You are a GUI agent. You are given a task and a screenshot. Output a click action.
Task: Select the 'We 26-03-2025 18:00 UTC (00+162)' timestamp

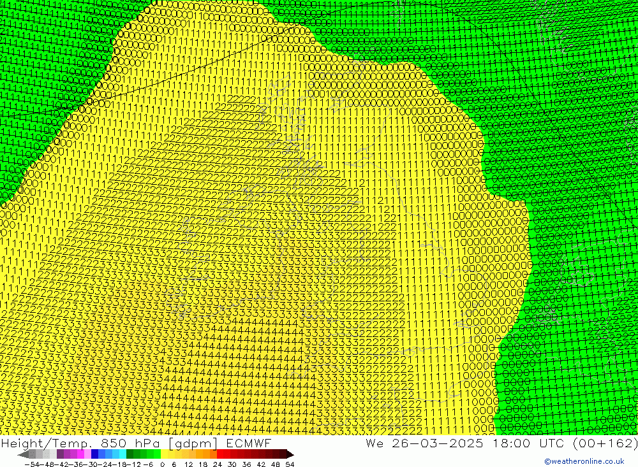(501, 443)
